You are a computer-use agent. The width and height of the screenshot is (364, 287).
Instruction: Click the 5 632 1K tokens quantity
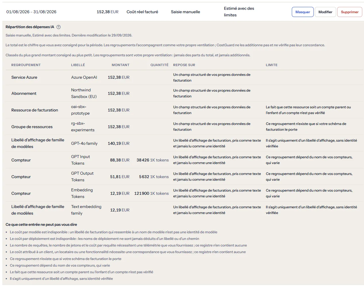pos(154,177)
